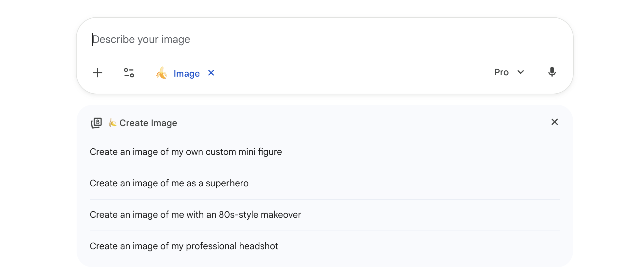
Task: Open the tools sliders icon
Action: click(129, 73)
